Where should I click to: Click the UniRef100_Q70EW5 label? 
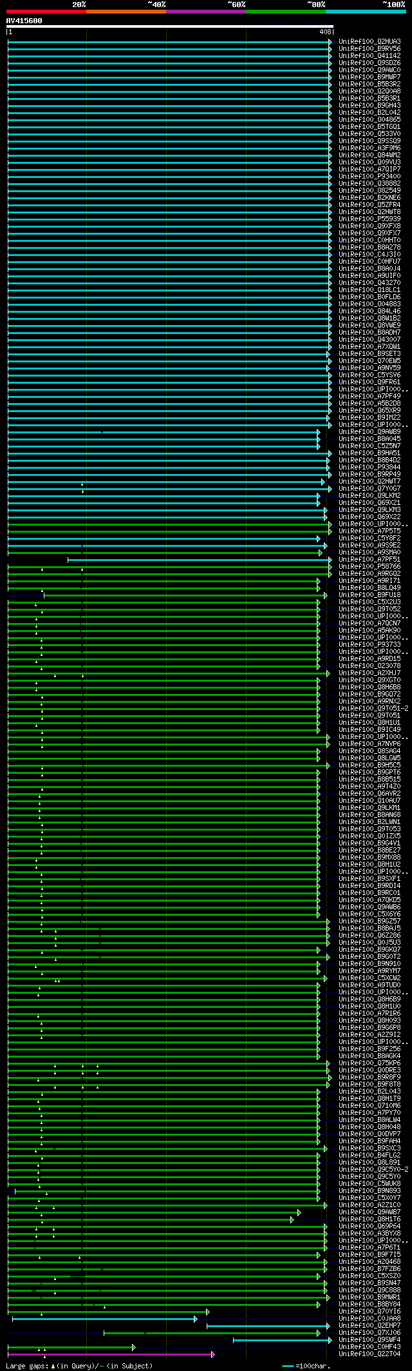tap(370, 361)
